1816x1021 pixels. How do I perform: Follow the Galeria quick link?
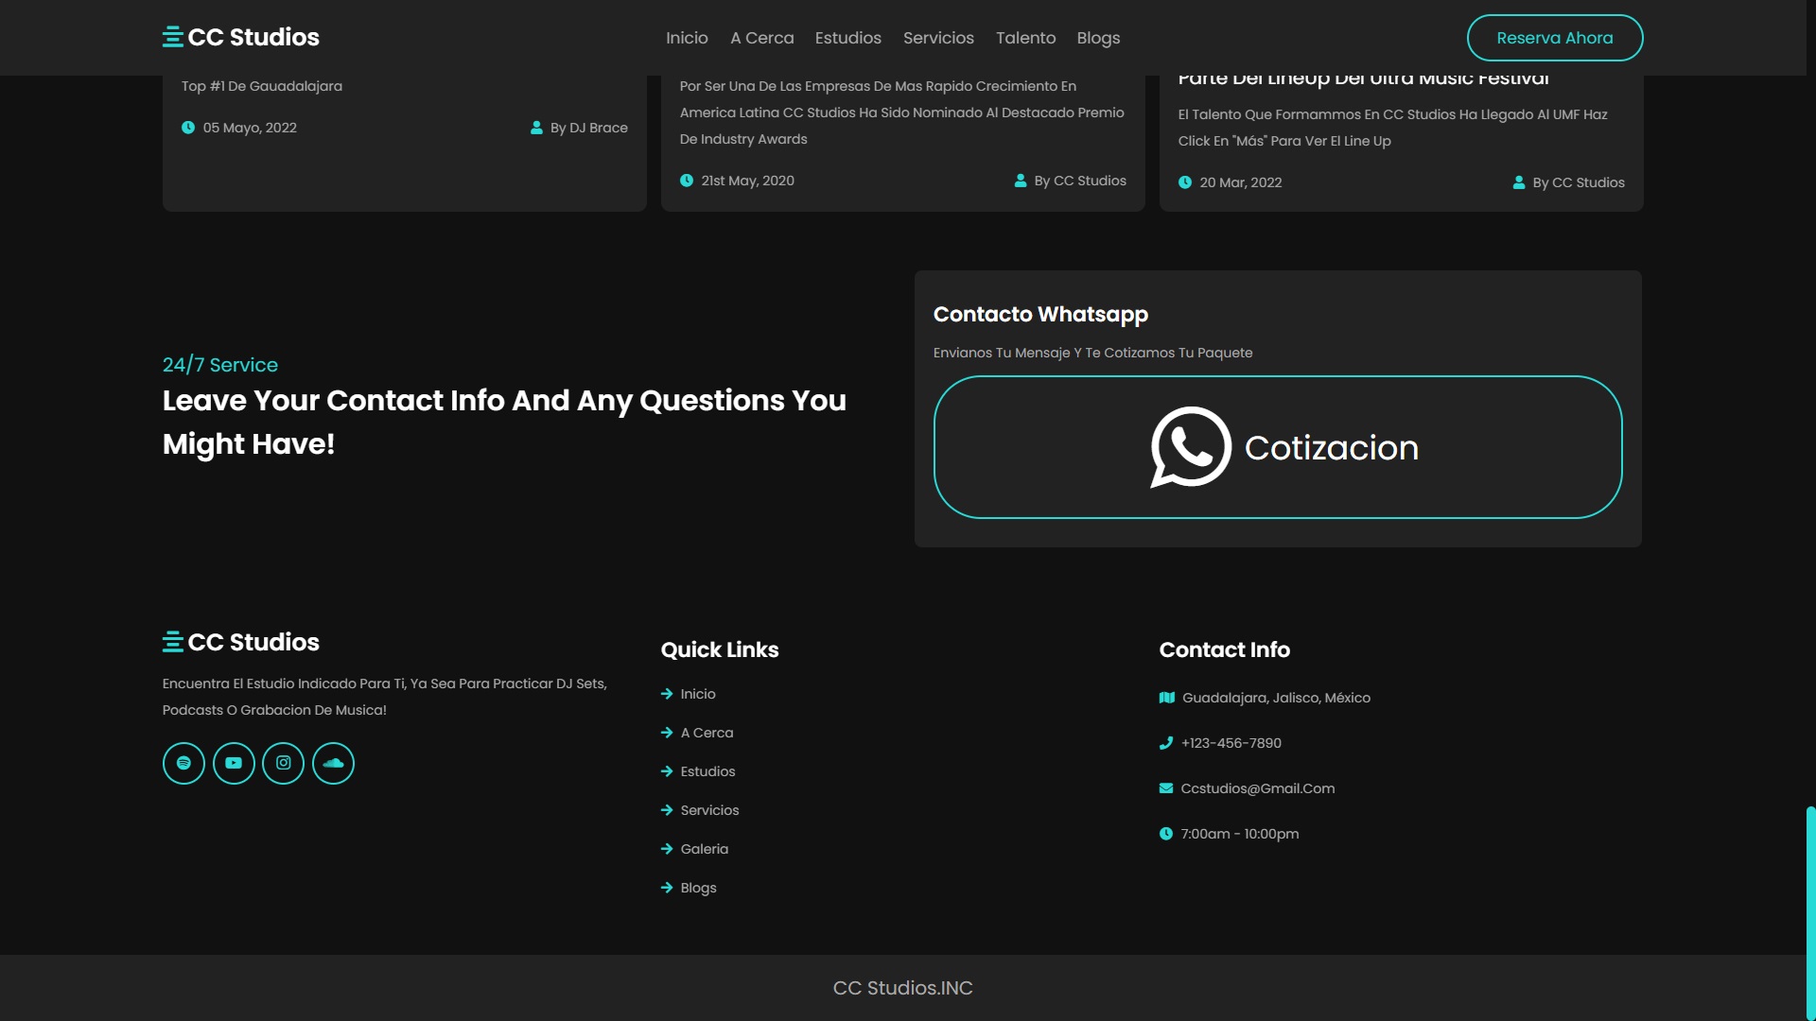coord(705,849)
